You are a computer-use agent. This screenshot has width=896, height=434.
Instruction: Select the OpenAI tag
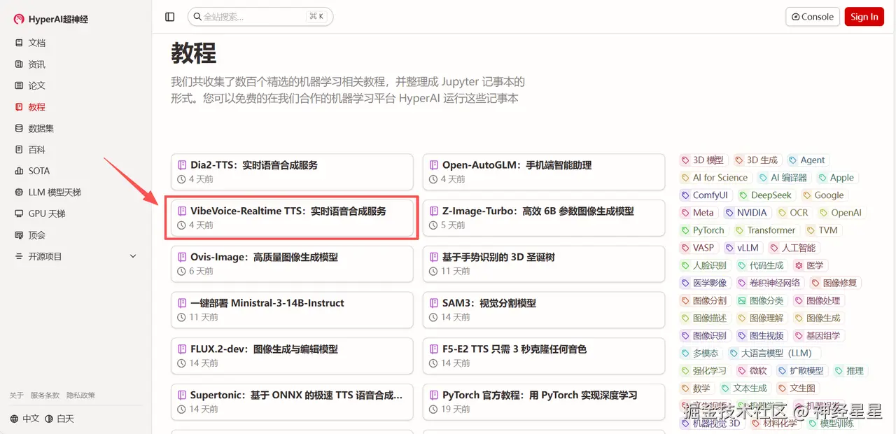coord(841,213)
